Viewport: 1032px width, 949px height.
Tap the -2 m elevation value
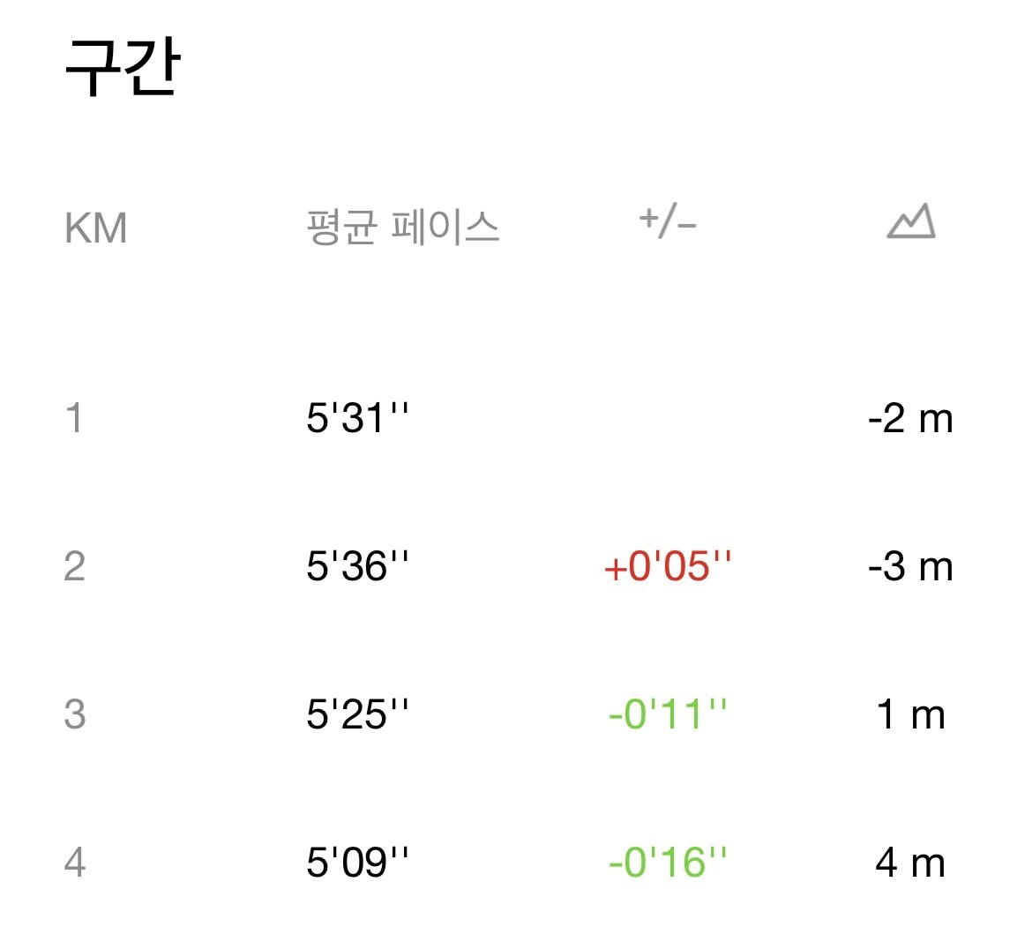(911, 418)
